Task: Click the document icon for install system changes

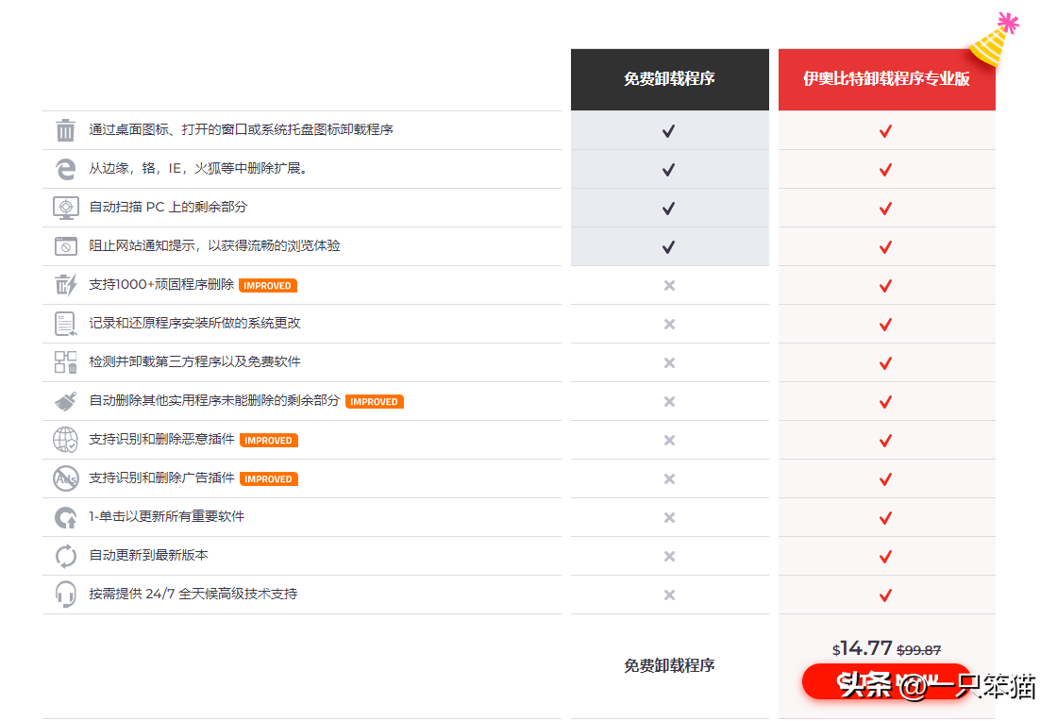Action: 65,324
